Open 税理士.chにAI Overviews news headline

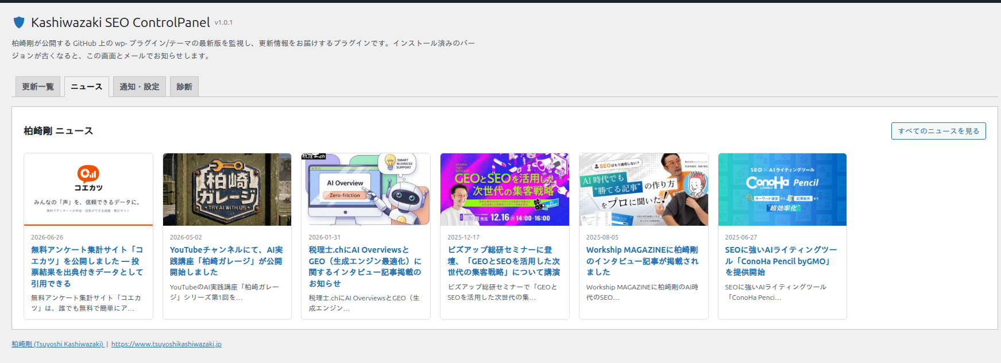365,267
